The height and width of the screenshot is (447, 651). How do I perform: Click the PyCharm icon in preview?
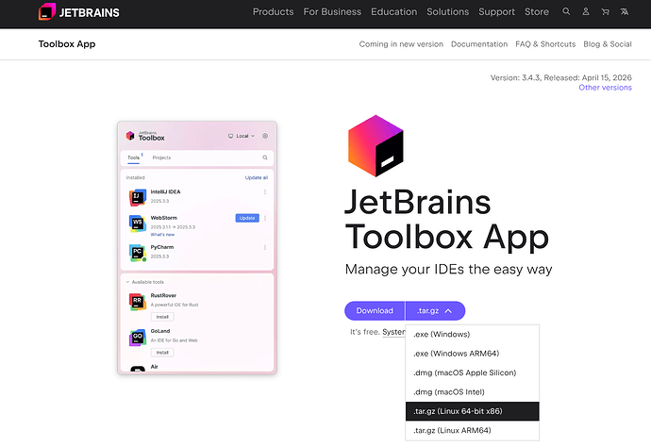(x=138, y=253)
